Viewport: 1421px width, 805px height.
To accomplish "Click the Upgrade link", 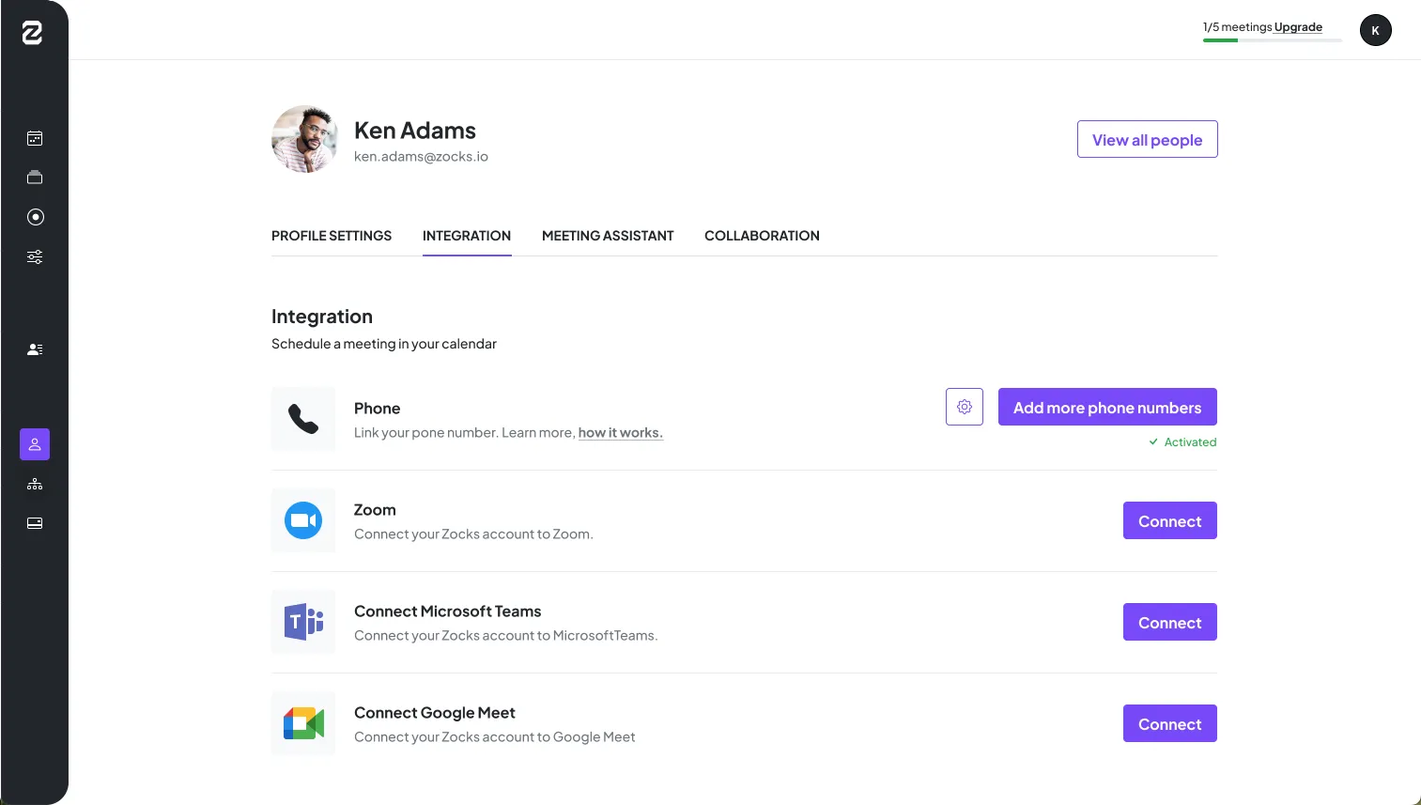I will [1298, 27].
